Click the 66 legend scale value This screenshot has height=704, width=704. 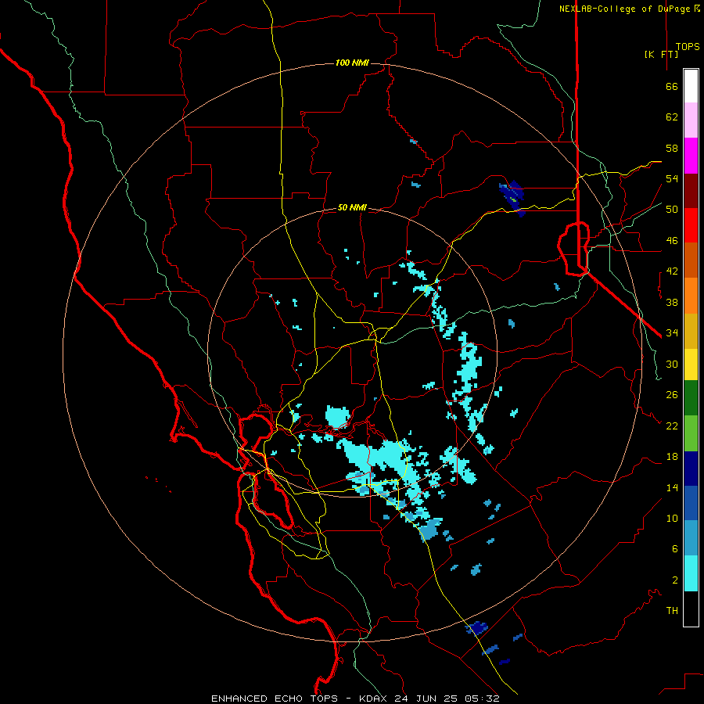coord(672,87)
